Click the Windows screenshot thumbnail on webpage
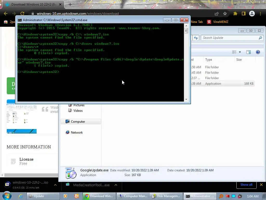 click(22, 117)
